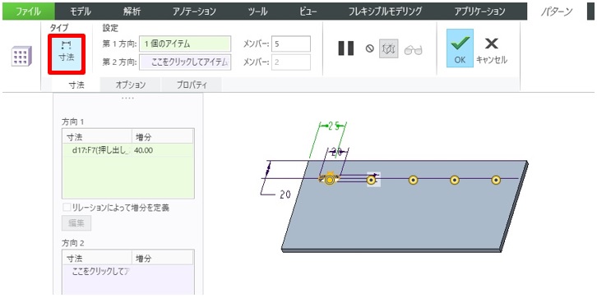The image size is (597, 298).
Task: Click the pattern grid icon
Action: 21,57
